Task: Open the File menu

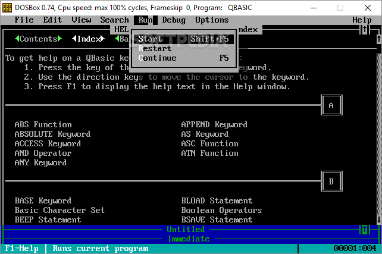Action: pyautogui.click(x=24, y=20)
